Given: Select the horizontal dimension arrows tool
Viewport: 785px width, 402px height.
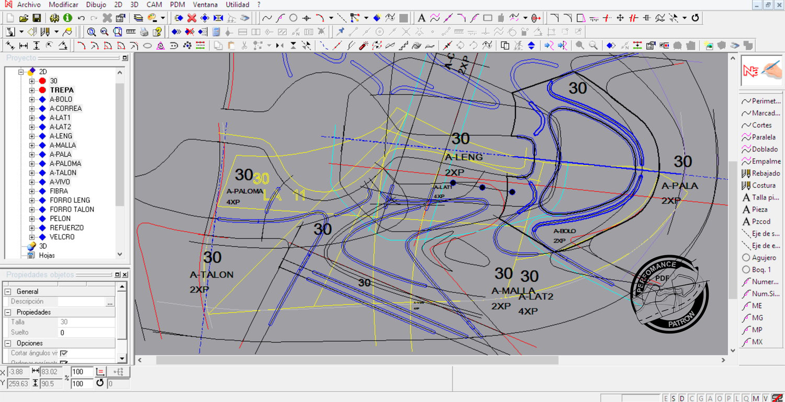Looking at the screenshot, I should pos(24,45).
